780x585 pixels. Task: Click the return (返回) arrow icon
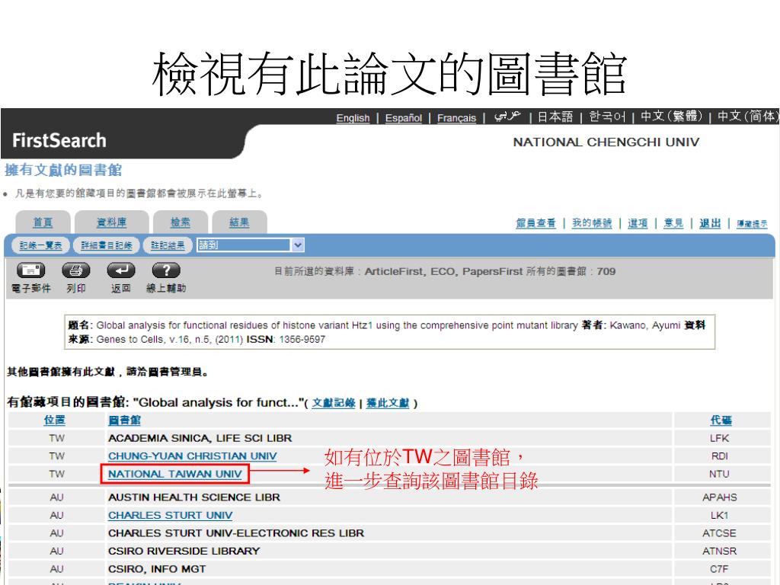click(121, 270)
